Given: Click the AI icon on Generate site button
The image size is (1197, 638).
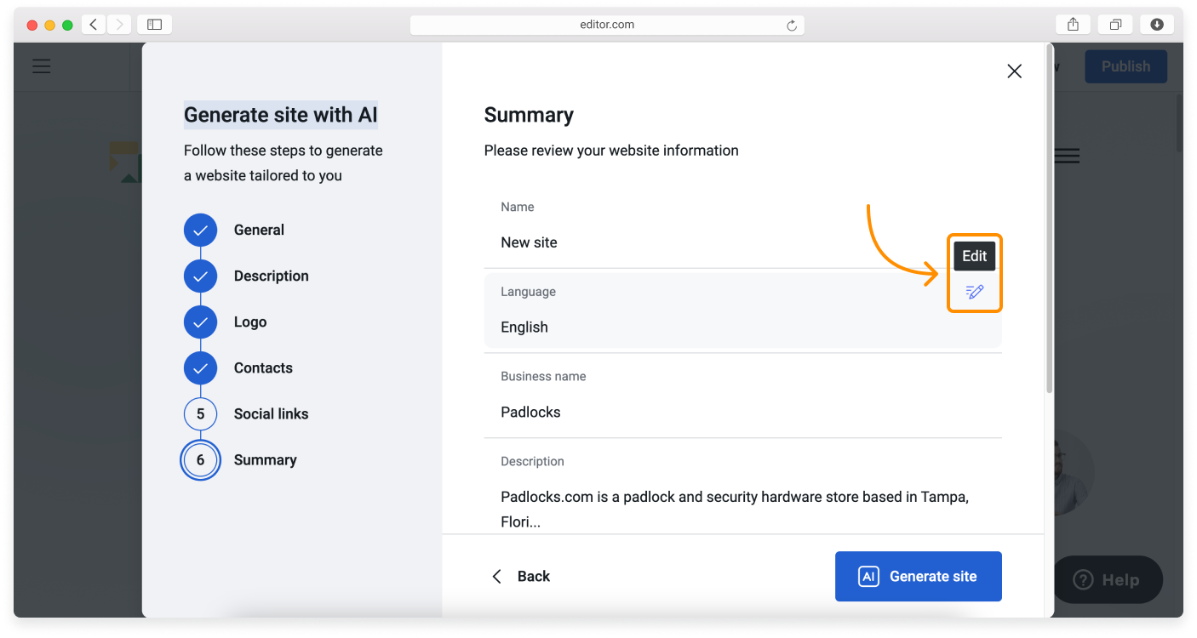Looking at the screenshot, I should click(868, 576).
